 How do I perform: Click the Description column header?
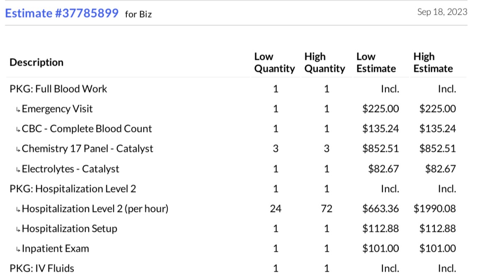tap(36, 63)
